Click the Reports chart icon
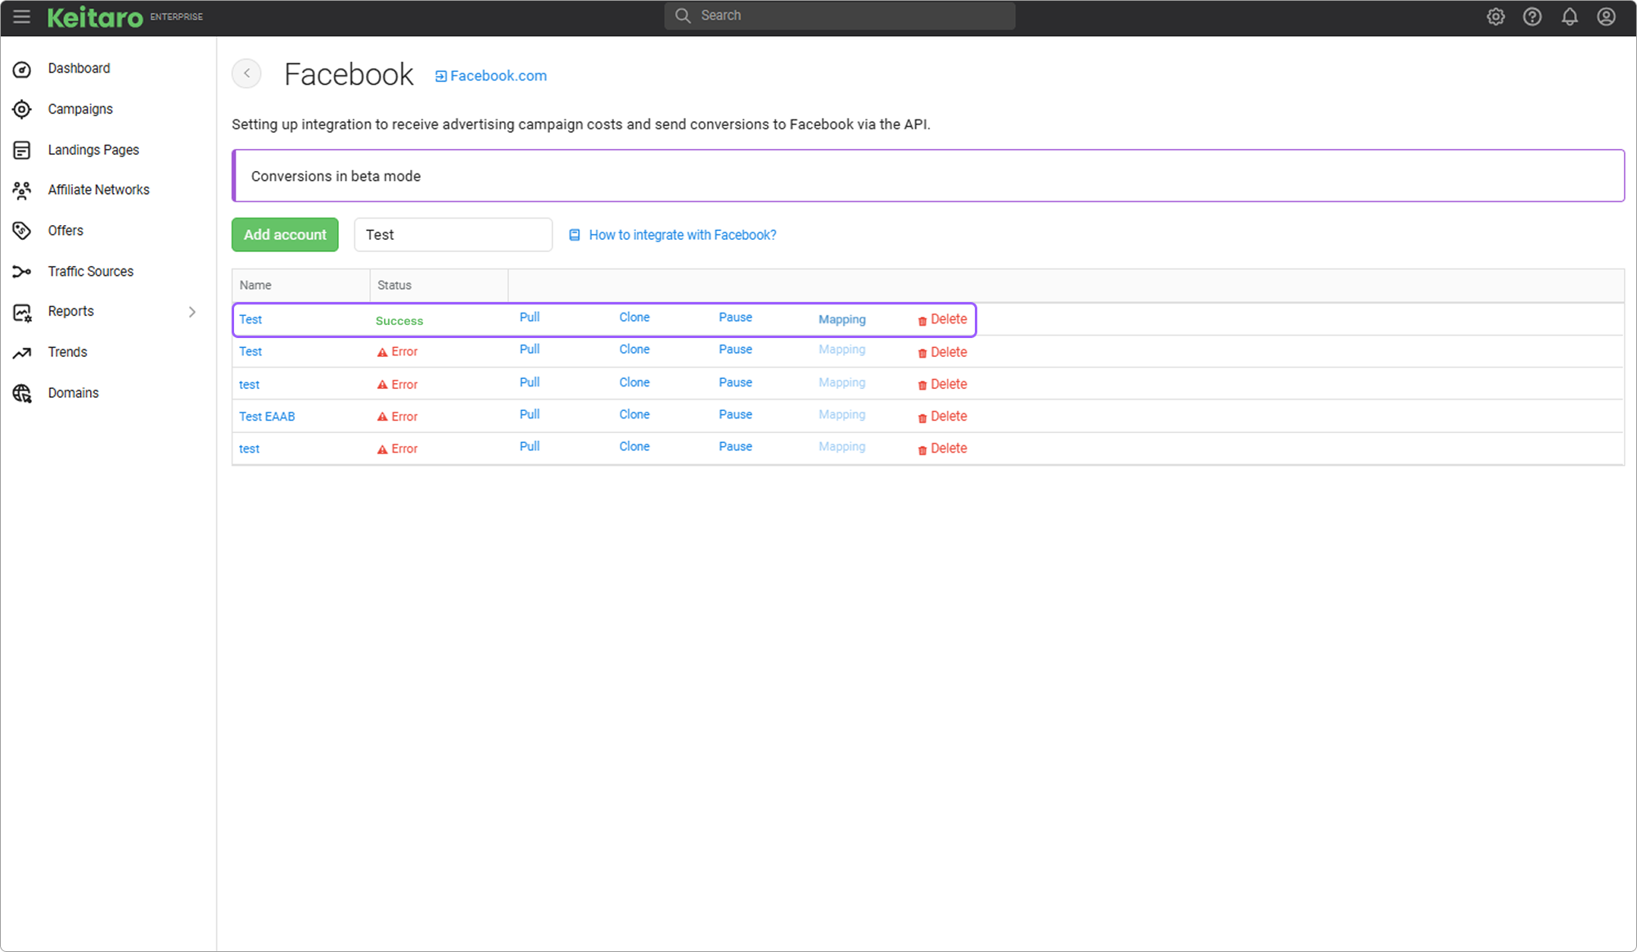The width and height of the screenshot is (1637, 952). pos(22,312)
